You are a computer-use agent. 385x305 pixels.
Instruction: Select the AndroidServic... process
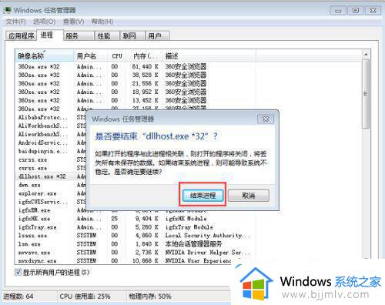tap(43, 142)
